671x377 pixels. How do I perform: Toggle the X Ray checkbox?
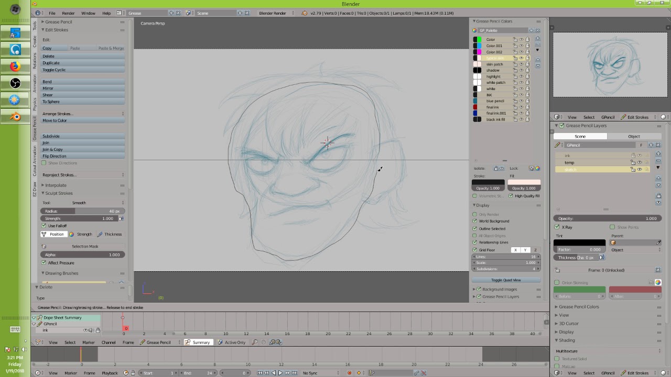point(557,227)
